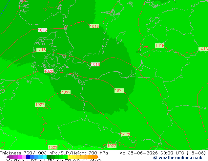Click the legend value 287

pos(51,160)
